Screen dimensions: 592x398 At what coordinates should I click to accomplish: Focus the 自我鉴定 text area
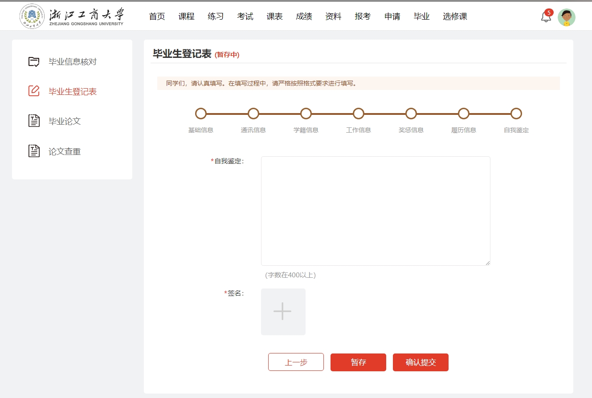[375, 211]
